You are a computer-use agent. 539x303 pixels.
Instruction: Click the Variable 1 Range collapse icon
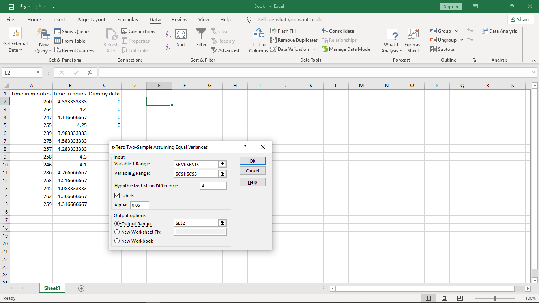coord(223,164)
